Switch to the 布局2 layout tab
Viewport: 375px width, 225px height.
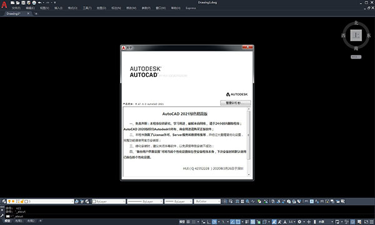(31, 221)
